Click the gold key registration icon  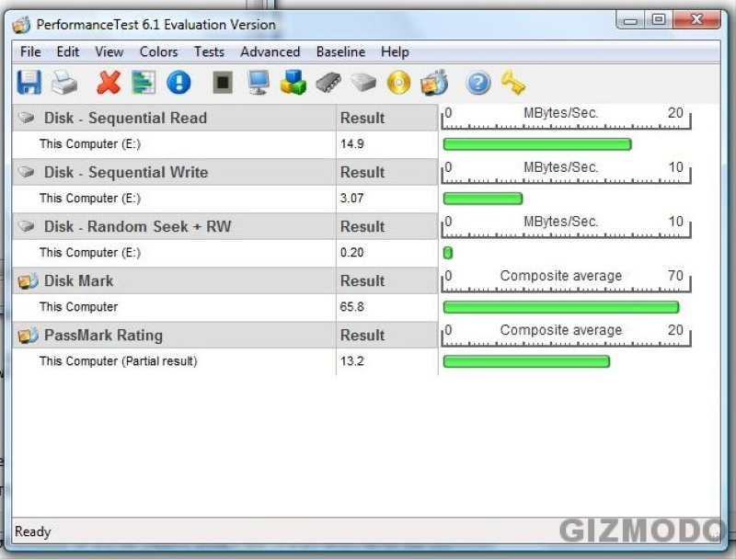click(x=513, y=83)
